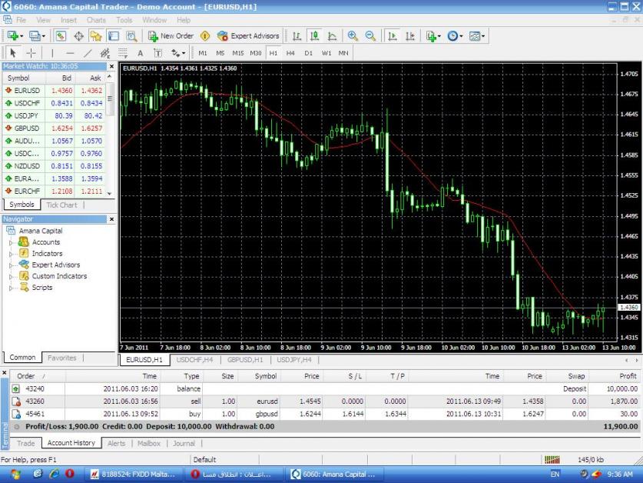
Task: Click the New Order button
Action: (171, 36)
